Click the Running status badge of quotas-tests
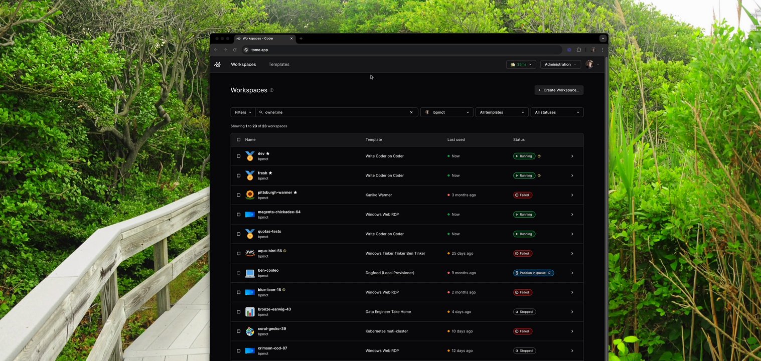The width and height of the screenshot is (761, 361). click(x=524, y=234)
